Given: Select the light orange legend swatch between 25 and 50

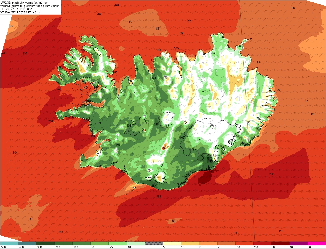Looking at the screenshot, I should click(x=208, y=243).
